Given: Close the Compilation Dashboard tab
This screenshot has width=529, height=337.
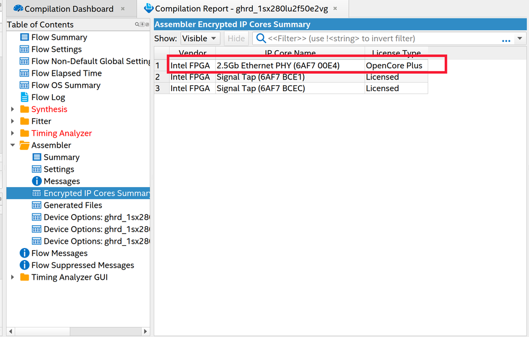Looking at the screenshot, I should coord(123,9).
